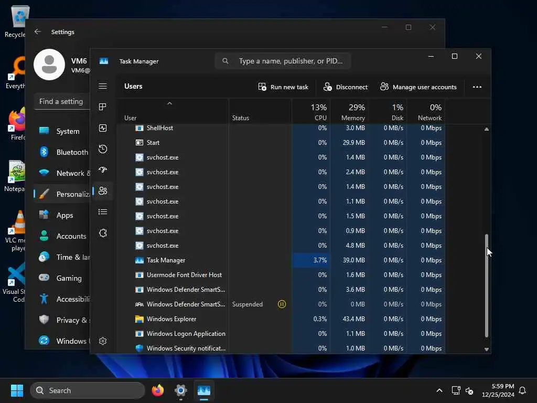Viewport: 537px width, 403px height.
Task: Go back using Settings back arrow
Action: pos(38,31)
